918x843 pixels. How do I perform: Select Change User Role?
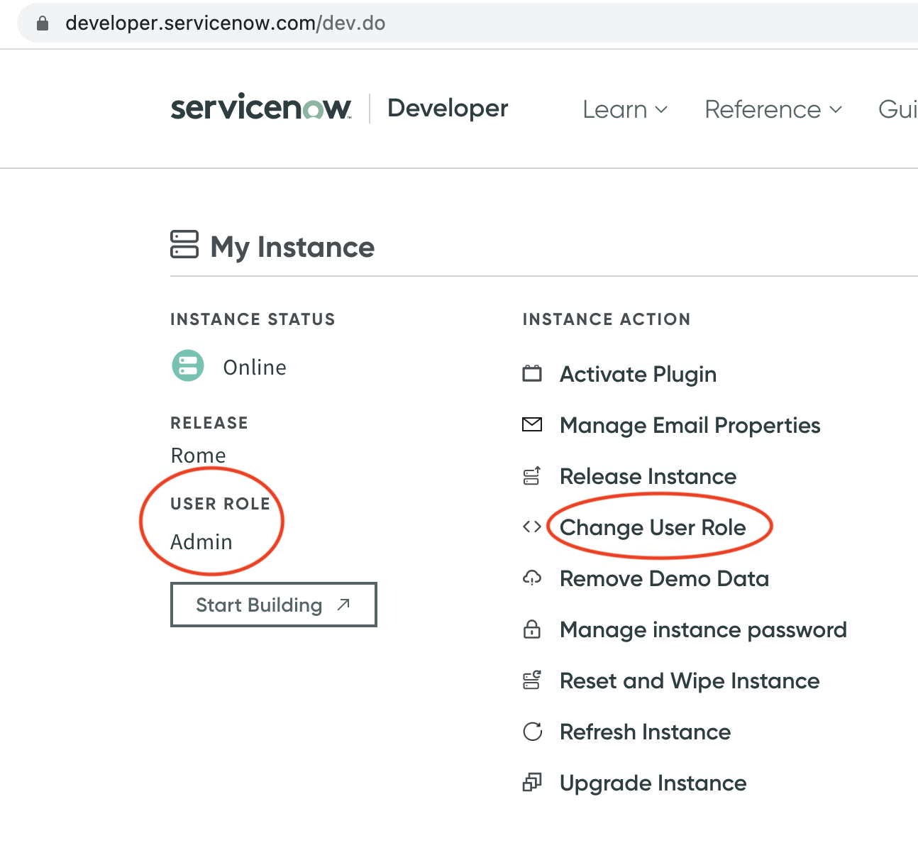point(653,527)
